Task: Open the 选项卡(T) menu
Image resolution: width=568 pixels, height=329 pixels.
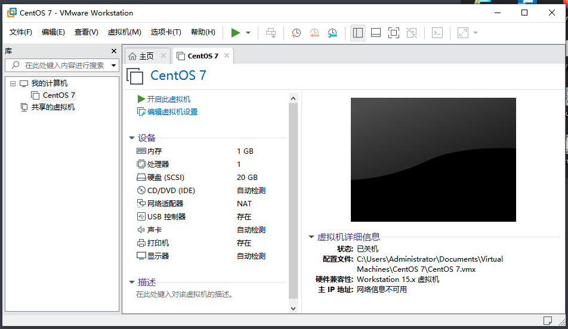Action: (166, 32)
